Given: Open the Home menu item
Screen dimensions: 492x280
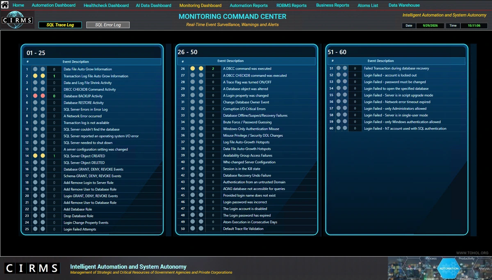Looking at the screenshot, I should click(x=18, y=5).
